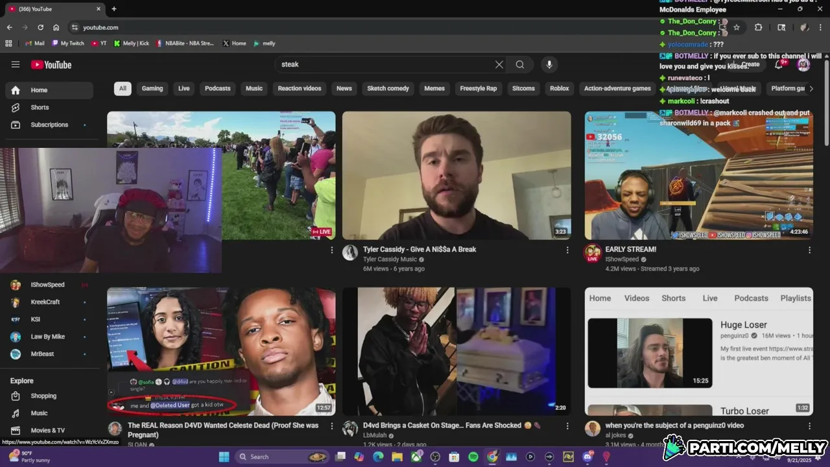The height and width of the screenshot is (467, 830).
Task: Click the taskbar Search box
Action: [x=282, y=457]
